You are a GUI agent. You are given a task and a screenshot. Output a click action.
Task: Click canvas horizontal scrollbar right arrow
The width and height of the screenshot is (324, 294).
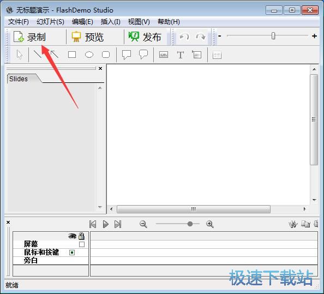click(304, 209)
